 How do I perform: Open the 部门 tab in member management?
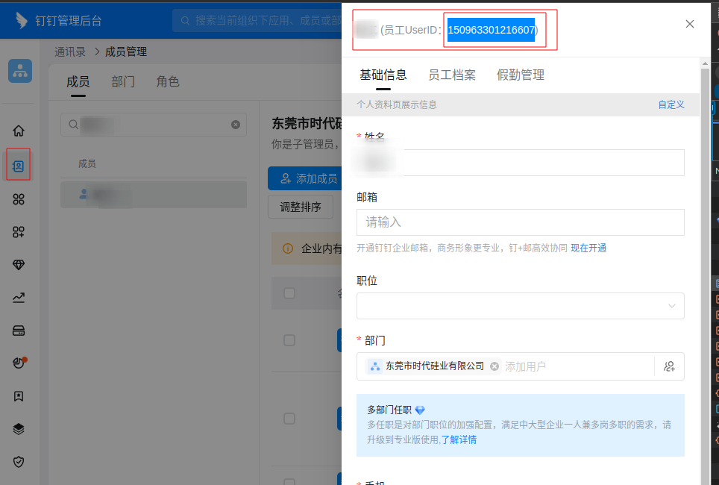pos(123,81)
